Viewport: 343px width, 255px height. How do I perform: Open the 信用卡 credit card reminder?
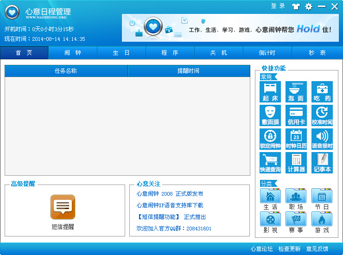point(296,115)
